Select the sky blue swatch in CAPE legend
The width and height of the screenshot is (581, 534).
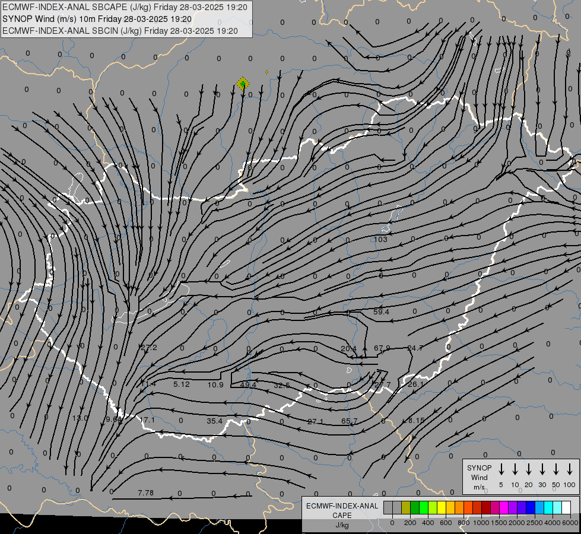pos(539,507)
